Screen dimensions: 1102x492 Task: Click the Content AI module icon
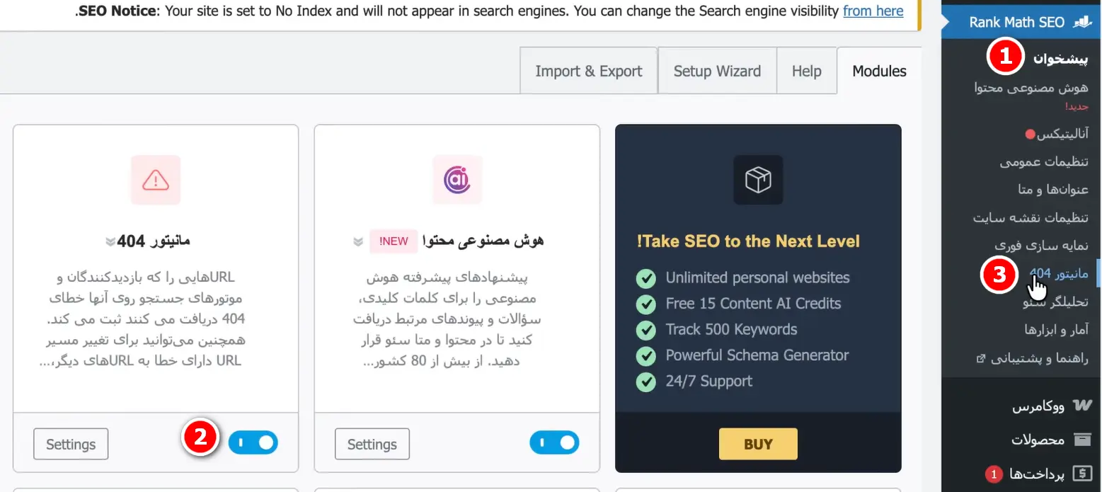pyautogui.click(x=457, y=181)
